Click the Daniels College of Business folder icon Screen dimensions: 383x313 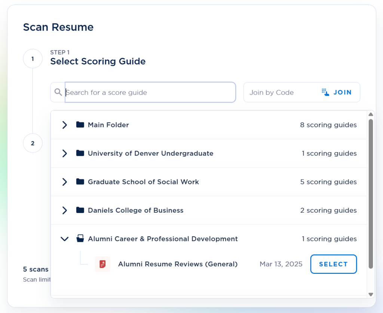[80, 210]
